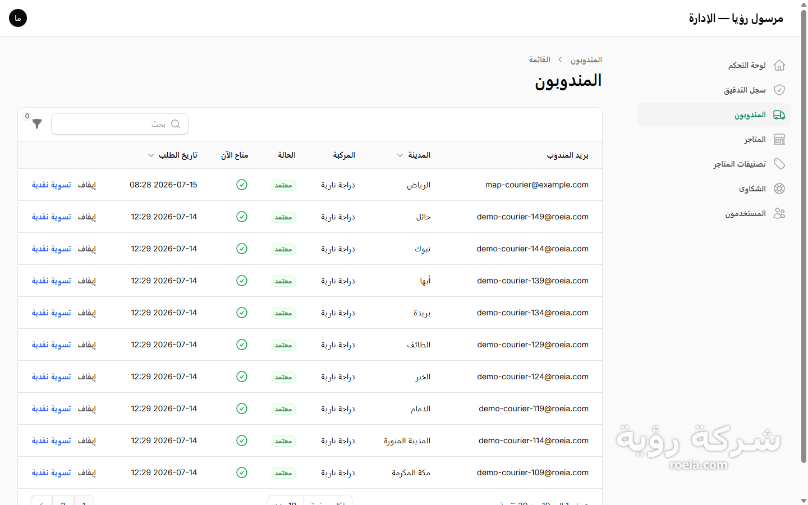
Task: Open the المتاجر storefront icon
Action: pos(779,139)
